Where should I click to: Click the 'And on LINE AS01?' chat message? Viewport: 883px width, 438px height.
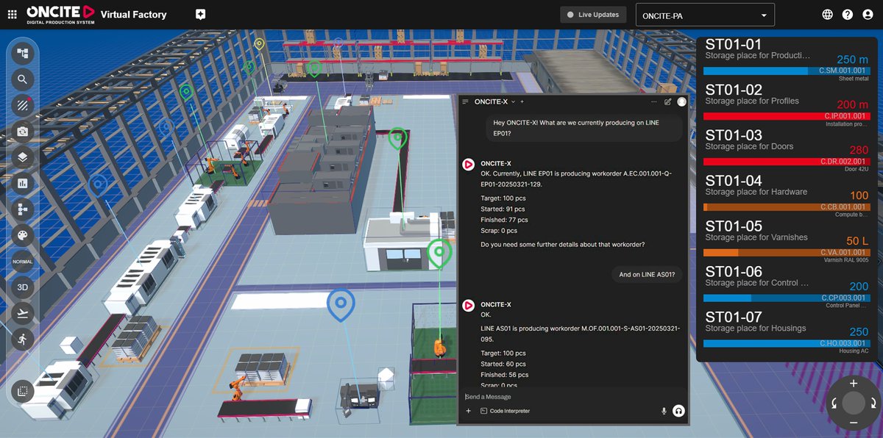(x=648, y=274)
